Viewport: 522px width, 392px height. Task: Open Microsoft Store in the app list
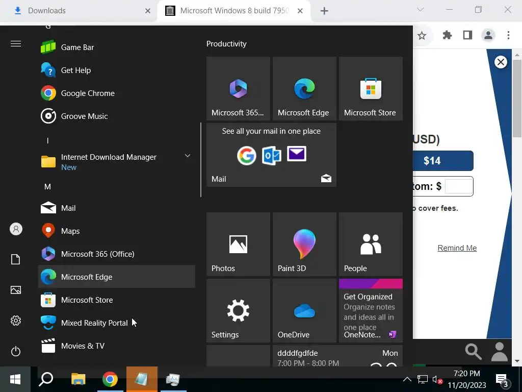[x=117, y=300]
